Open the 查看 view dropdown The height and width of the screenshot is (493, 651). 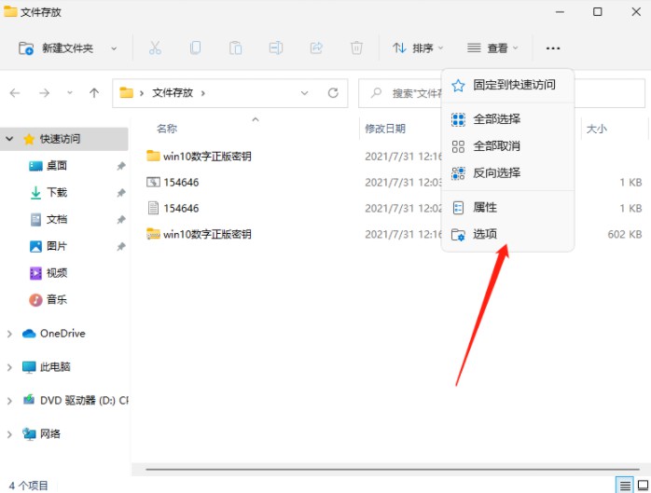[492, 48]
